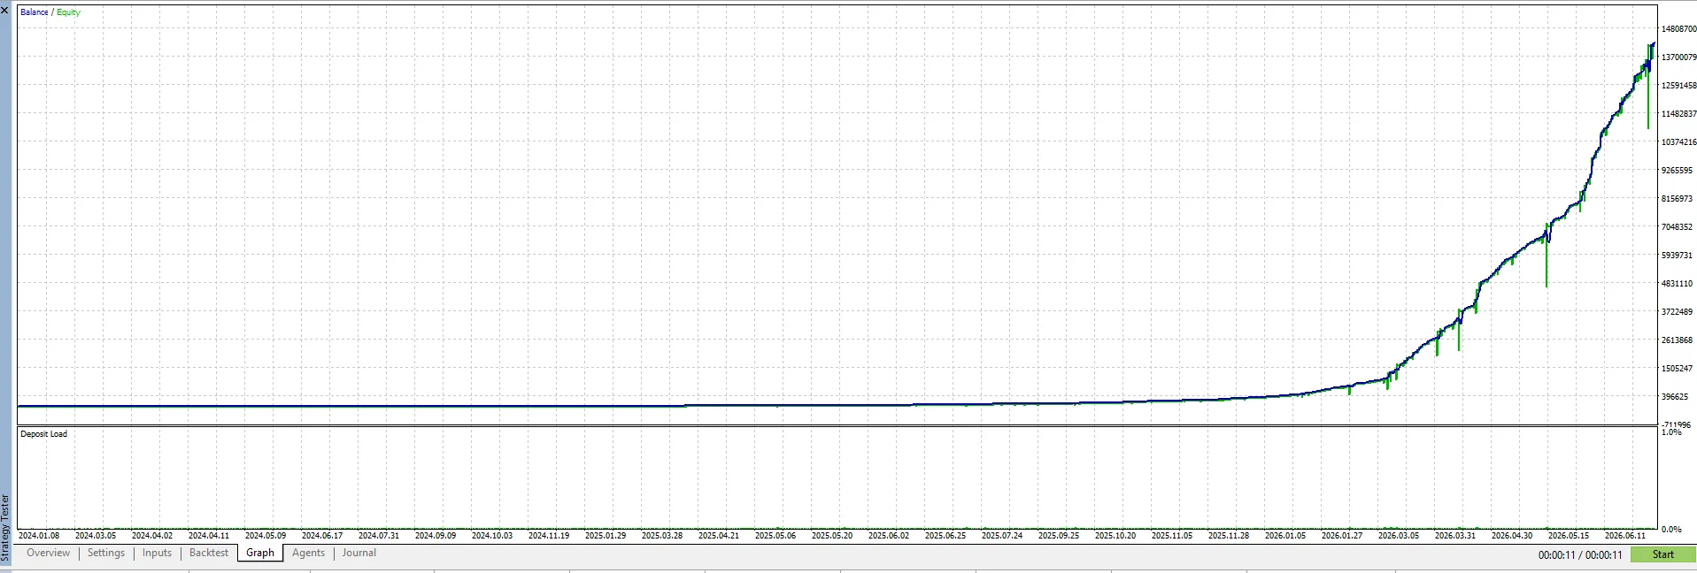Viewport: 1697px width, 573px height.
Task: Click the 2025.05.06 date label
Action: click(775, 536)
